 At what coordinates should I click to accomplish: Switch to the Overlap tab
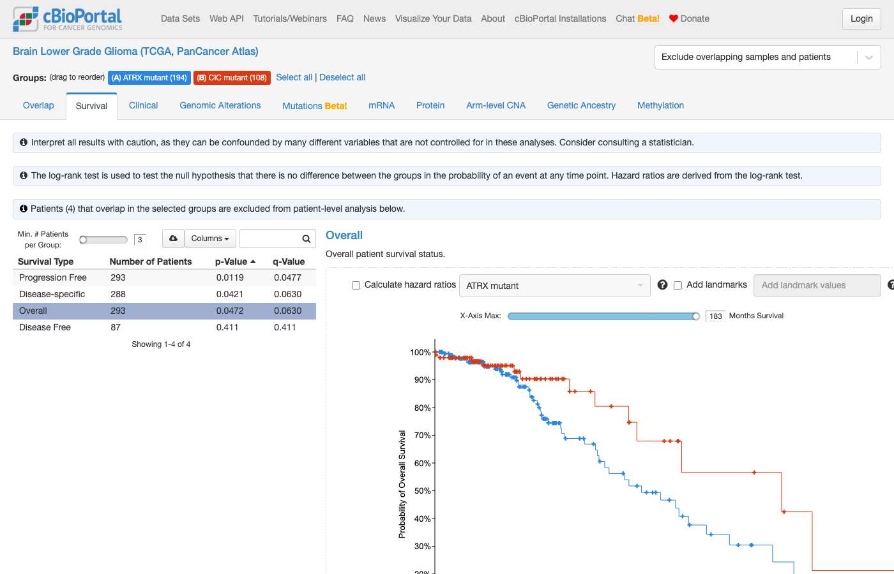point(38,106)
